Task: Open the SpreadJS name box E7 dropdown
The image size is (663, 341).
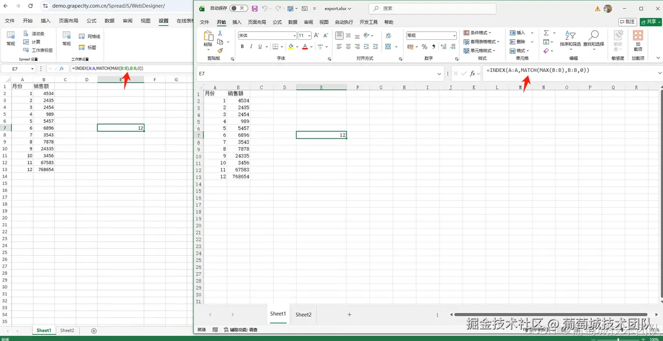Action: click(32, 68)
